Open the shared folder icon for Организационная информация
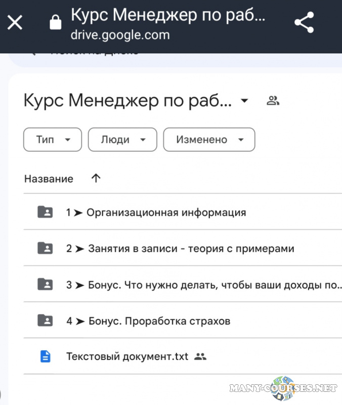 (x=45, y=212)
